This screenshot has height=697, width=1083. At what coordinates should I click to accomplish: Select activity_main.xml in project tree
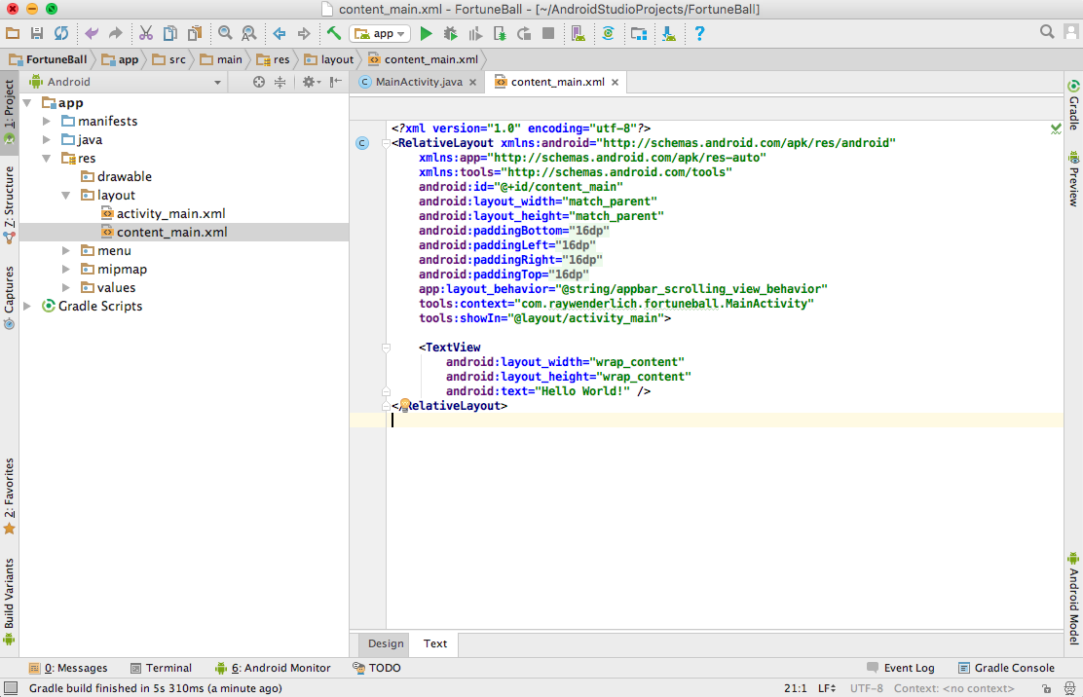pyautogui.click(x=170, y=214)
